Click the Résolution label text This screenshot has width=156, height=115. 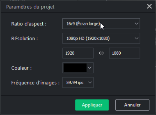tap(25, 38)
